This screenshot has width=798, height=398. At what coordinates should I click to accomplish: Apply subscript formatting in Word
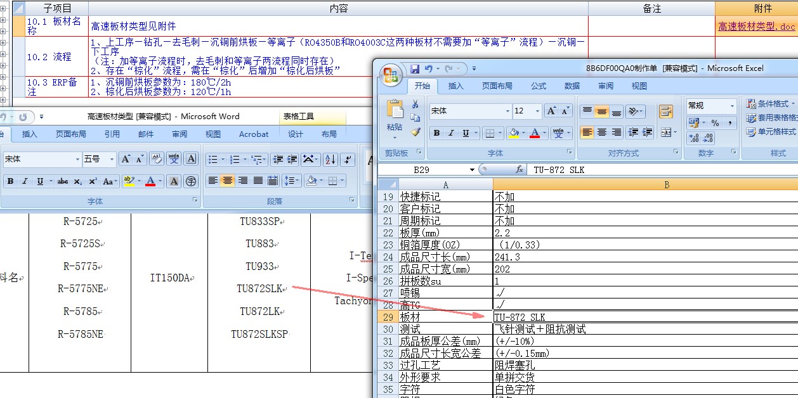(77, 181)
